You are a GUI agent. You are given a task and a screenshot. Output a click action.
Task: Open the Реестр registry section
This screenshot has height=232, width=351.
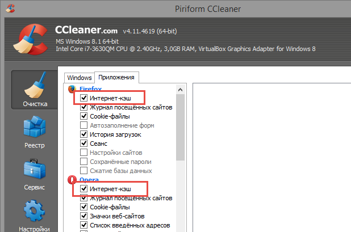35,132
